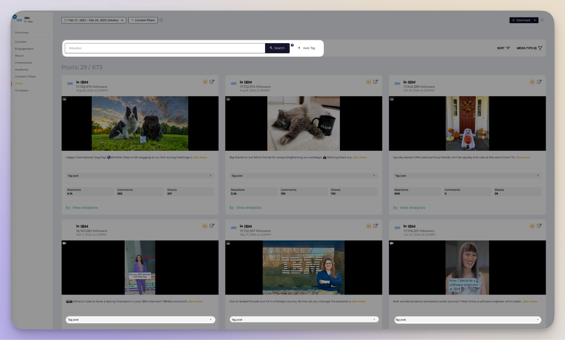
Task: Open Content Pillars in the sidebar
Action: coord(25,76)
